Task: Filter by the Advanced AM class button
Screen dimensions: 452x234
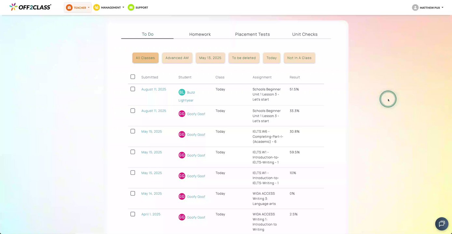Action: tap(177, 58)
